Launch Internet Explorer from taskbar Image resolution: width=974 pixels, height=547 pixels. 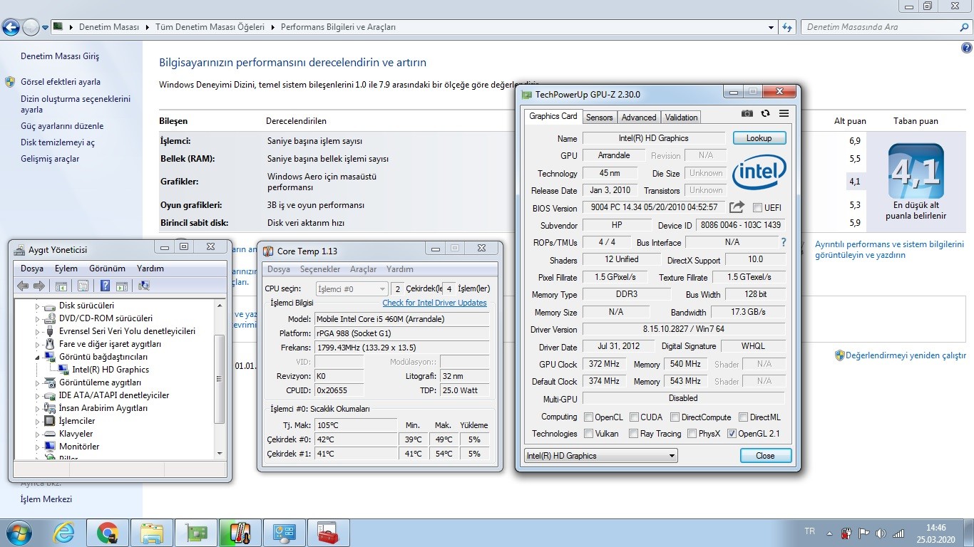pos(64,533)
